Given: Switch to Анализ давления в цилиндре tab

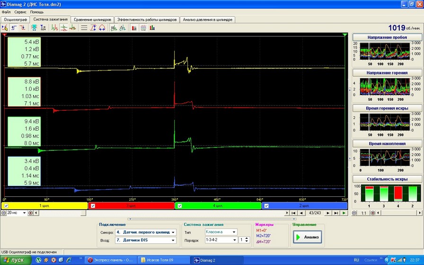Looking at the screenshot, I should point(207,20).
